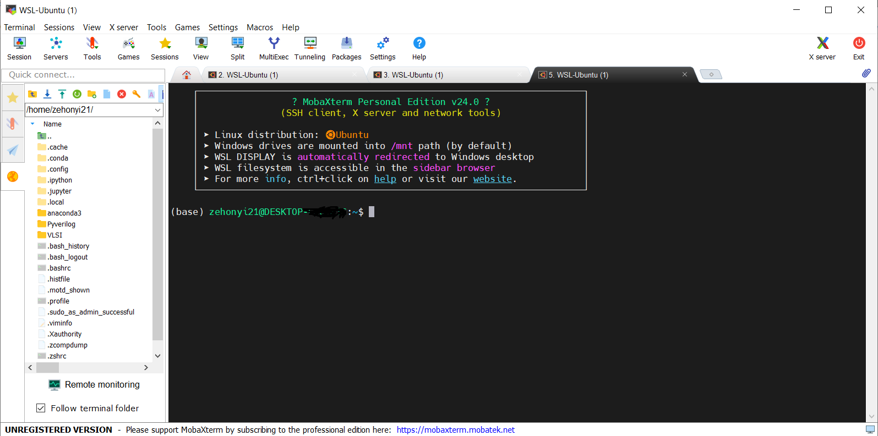The width and height of the screenshot is (878, 436).
Task: Click the home tab icon
Action: tap(187, 75)
